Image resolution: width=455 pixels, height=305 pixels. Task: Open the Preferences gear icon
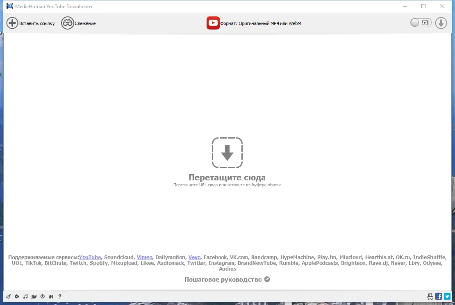[17, 296]
